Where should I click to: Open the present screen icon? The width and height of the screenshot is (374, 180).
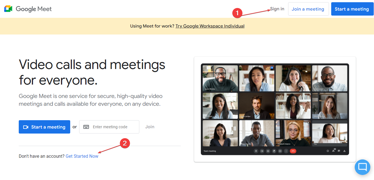click(x=280, y=151)
